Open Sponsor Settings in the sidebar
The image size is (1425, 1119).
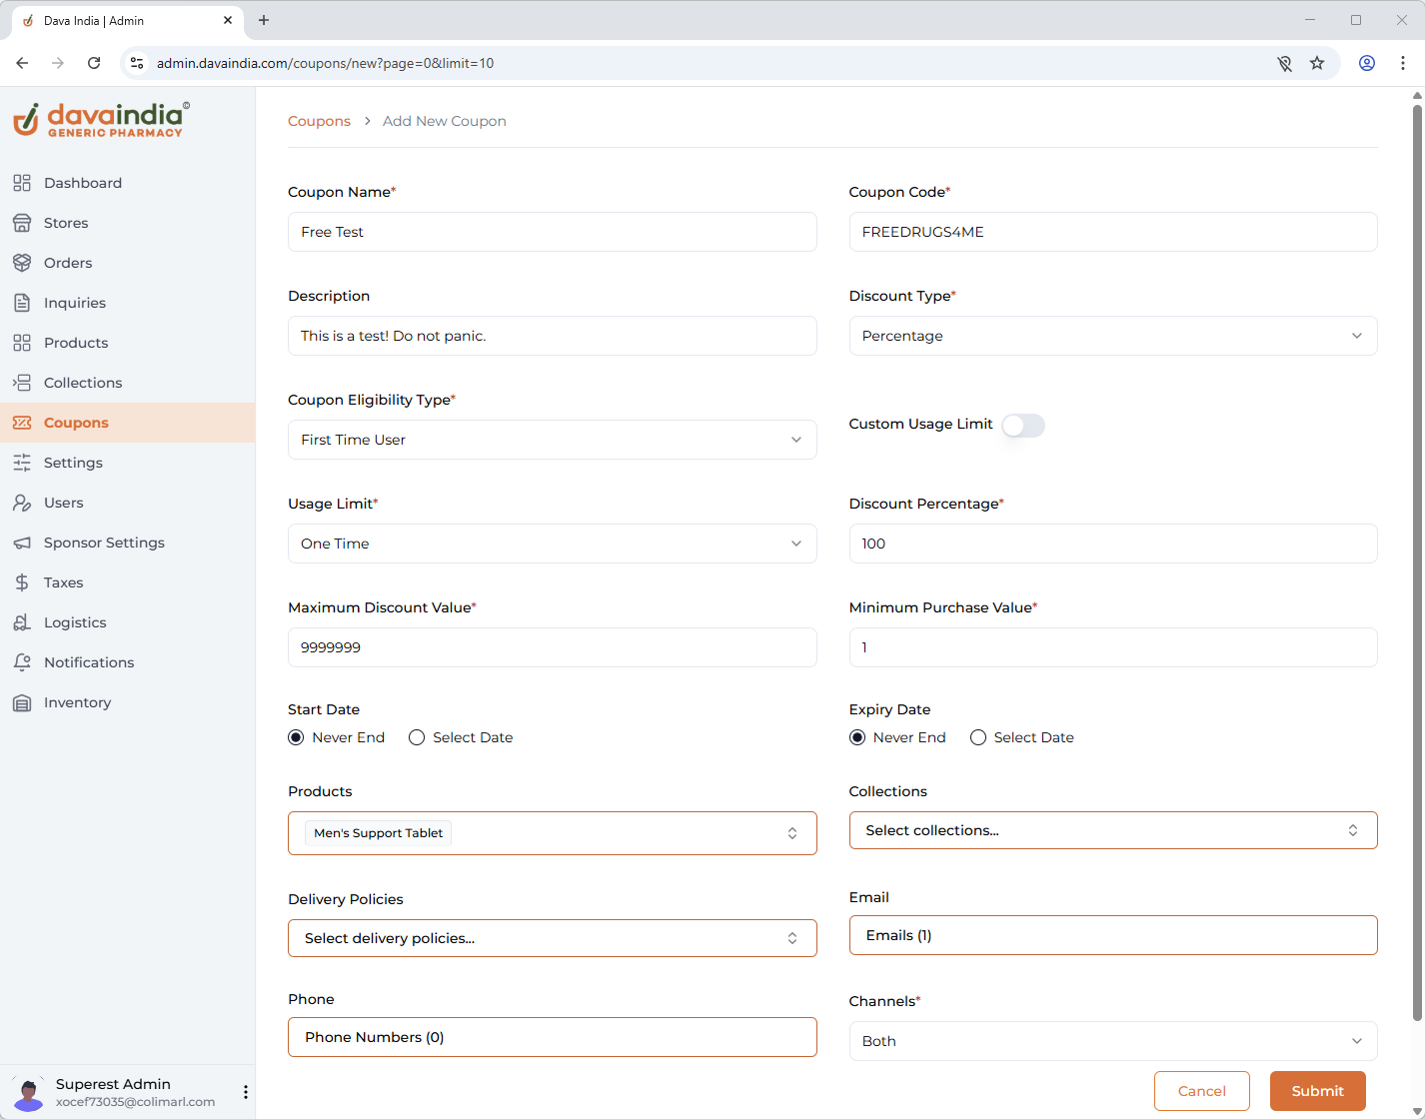click(104, 543)
